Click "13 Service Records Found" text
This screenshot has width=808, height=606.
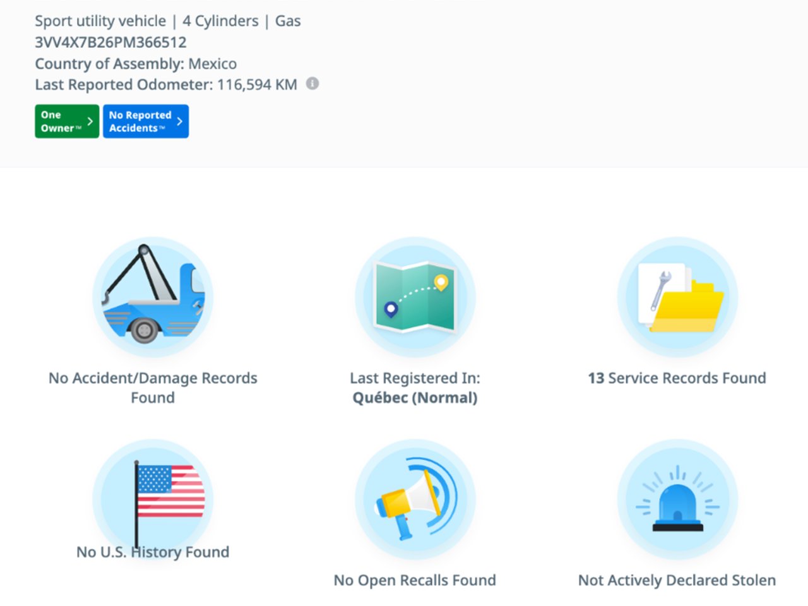point(677,378)
